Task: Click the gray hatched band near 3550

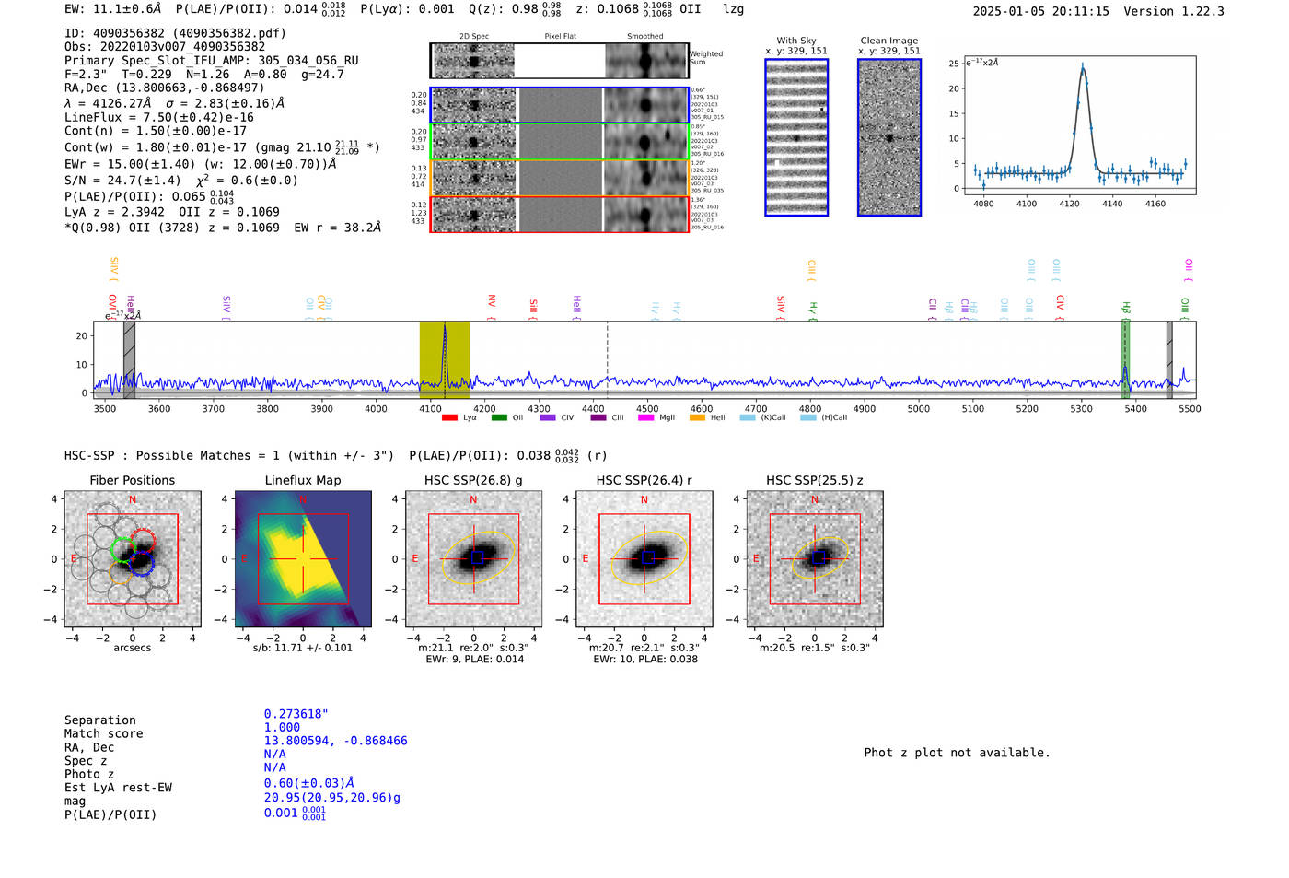Action: tap(130, 360)
